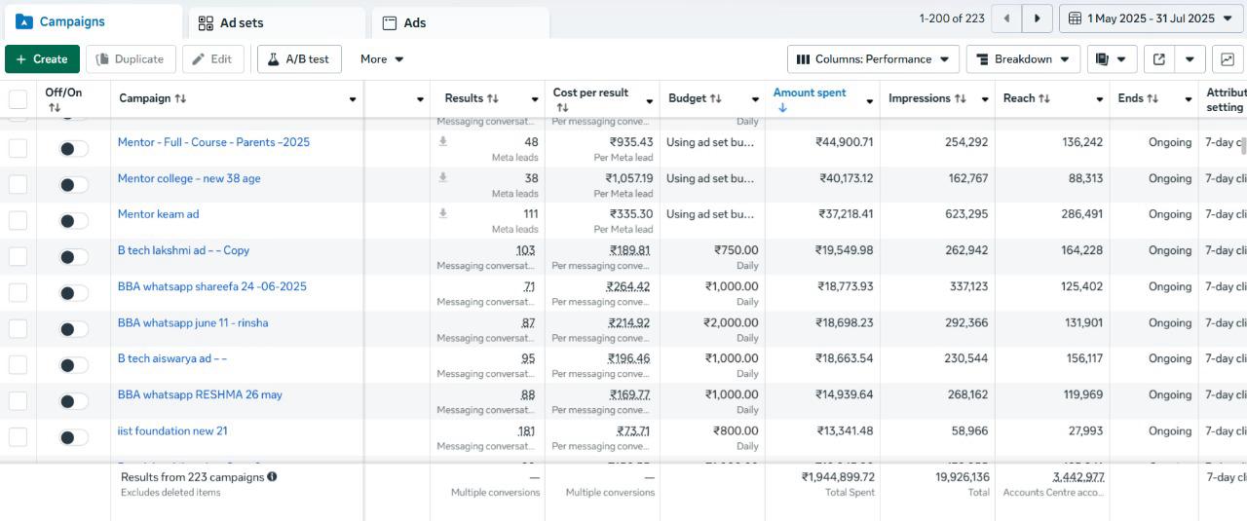Screen dimensions: 1247x521
Task: Open Cost per result column options arrow
Action: pos(650,100)
